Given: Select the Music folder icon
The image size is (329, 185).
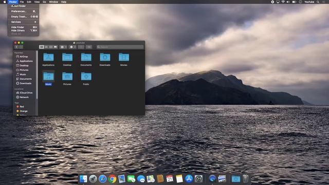Looking at the screenshot, I should (48, 77).
